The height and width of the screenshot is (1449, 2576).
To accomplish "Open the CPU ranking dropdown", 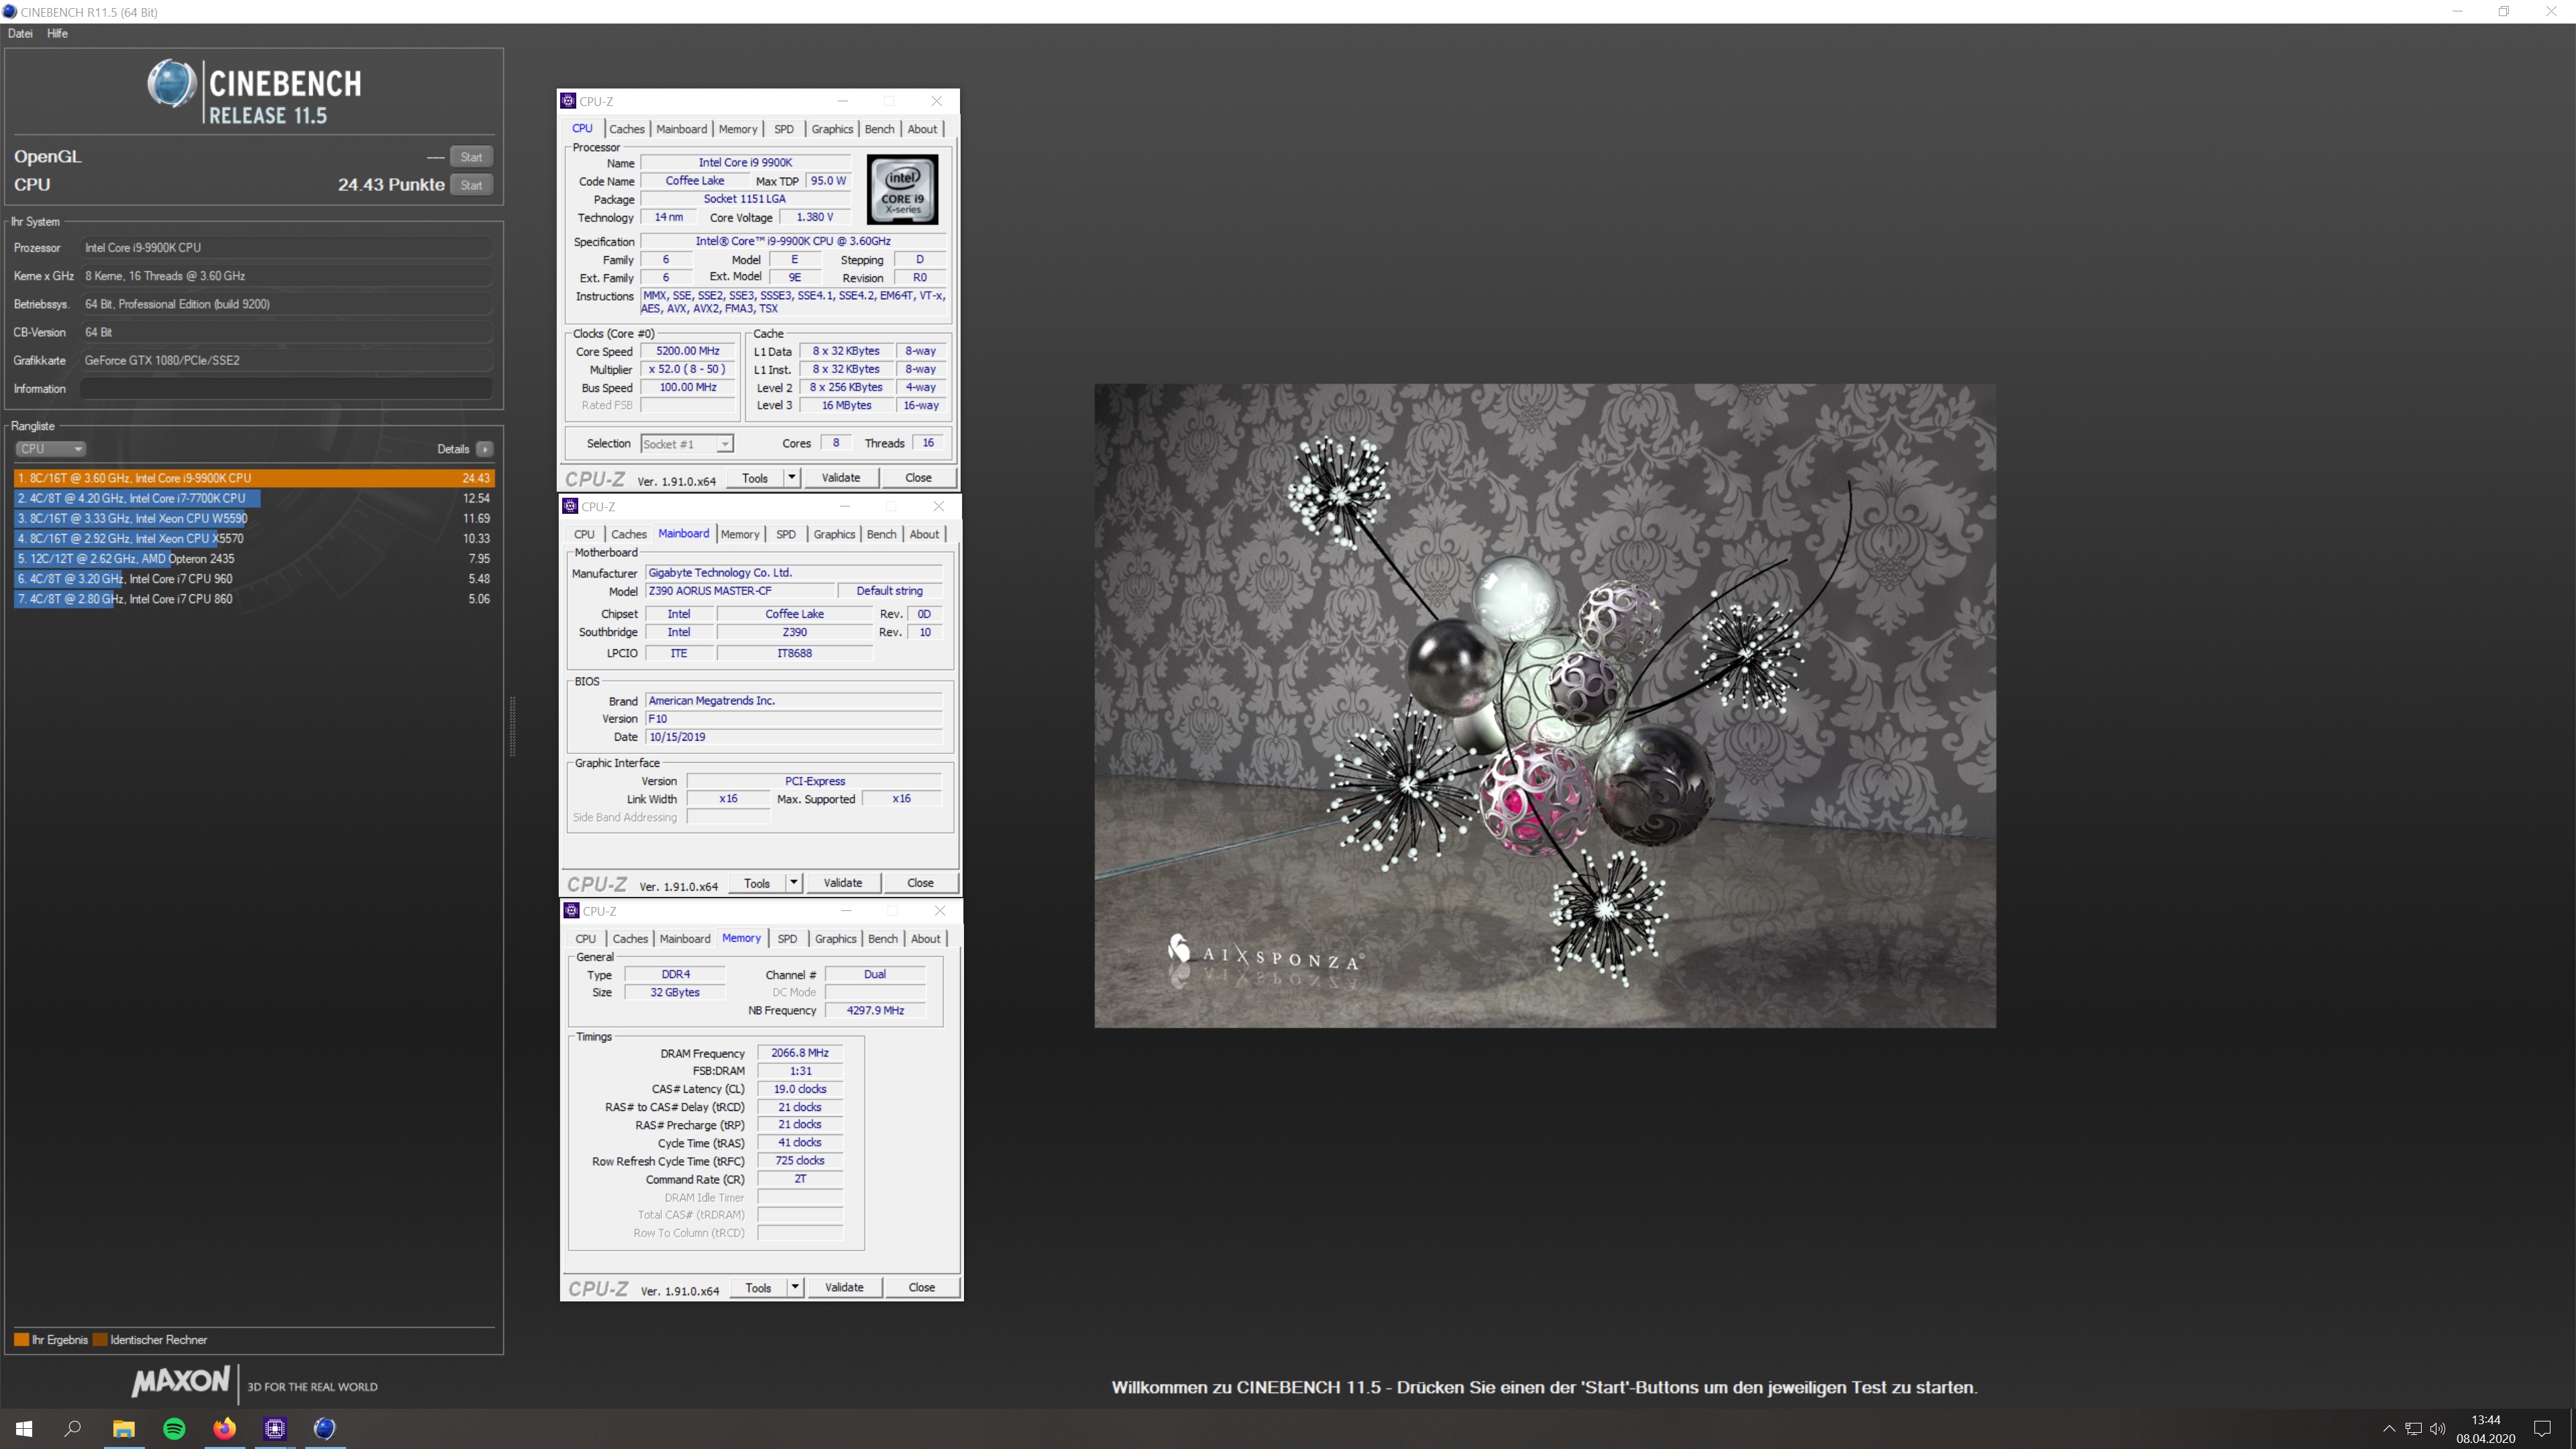I will [x=50, y=449].
